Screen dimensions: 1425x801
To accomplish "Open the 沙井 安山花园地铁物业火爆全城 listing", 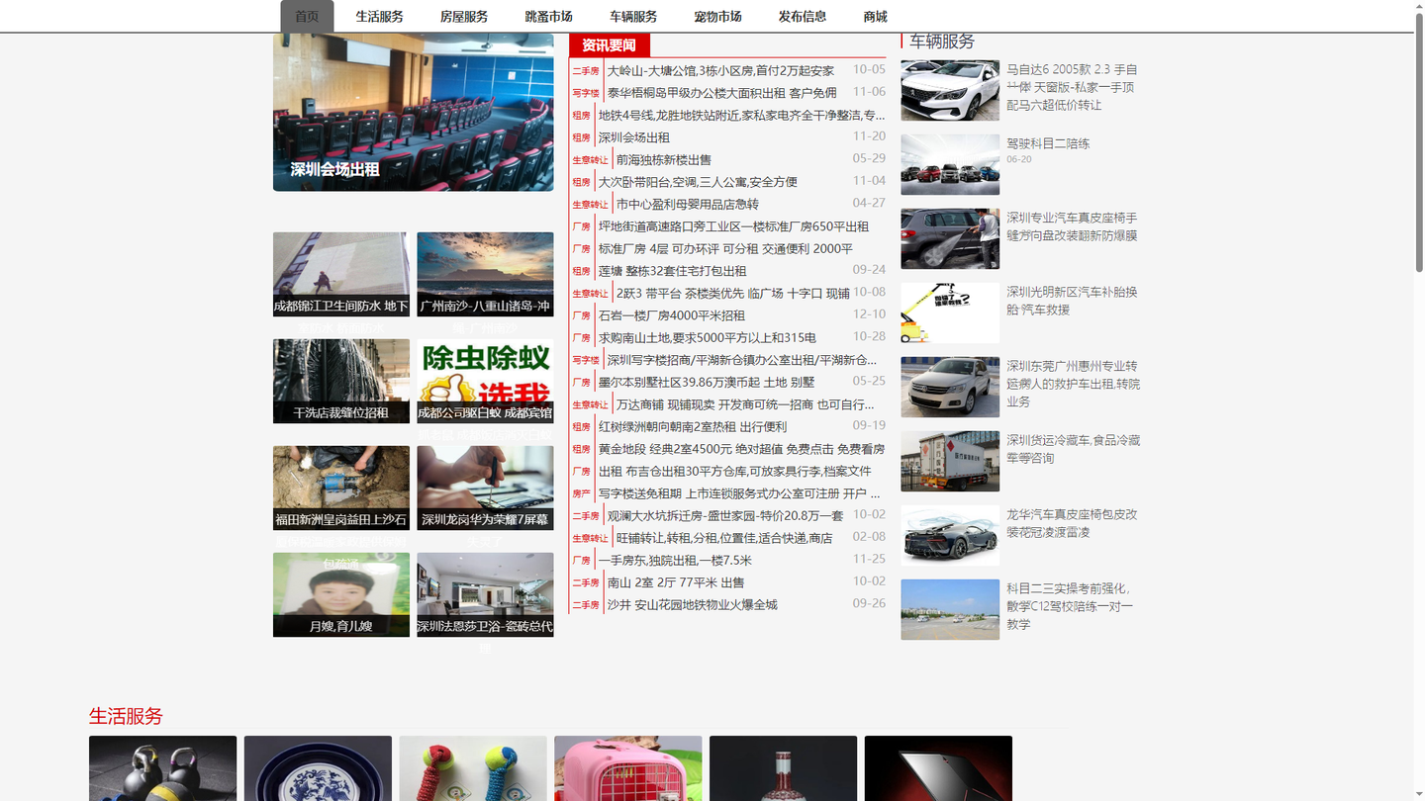I will tap(692, 604).
